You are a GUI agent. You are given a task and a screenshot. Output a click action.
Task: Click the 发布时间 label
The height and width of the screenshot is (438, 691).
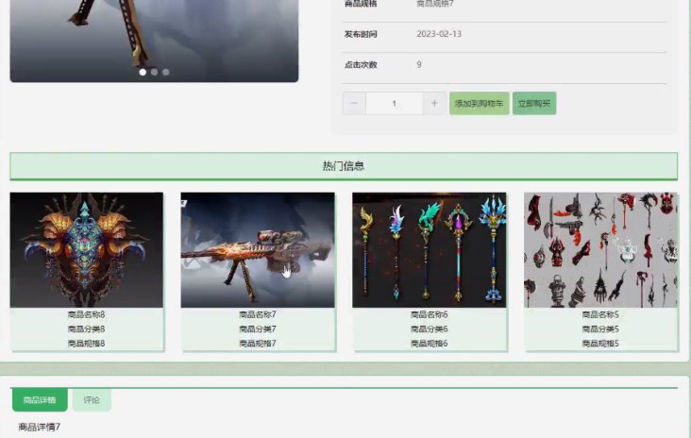(x=361, y=34)
